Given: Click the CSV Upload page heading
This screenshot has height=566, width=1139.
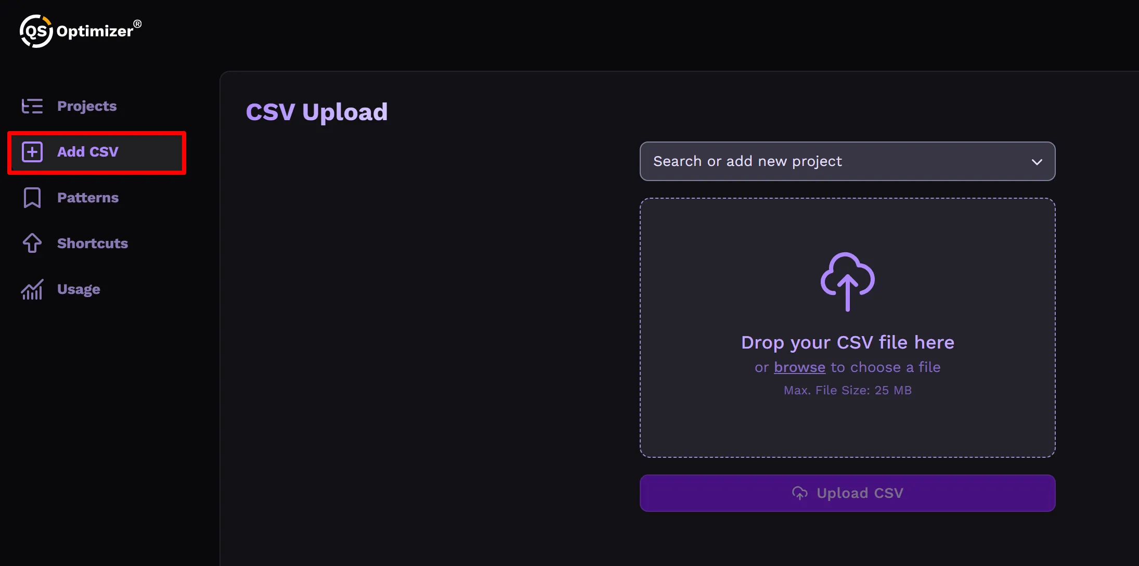Looking at the screenshot, I should point(317,112).
